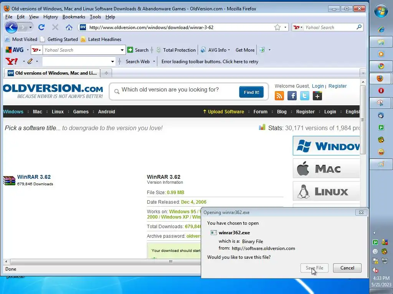
Task: Click the URL address bar
Action: (180, 27)
